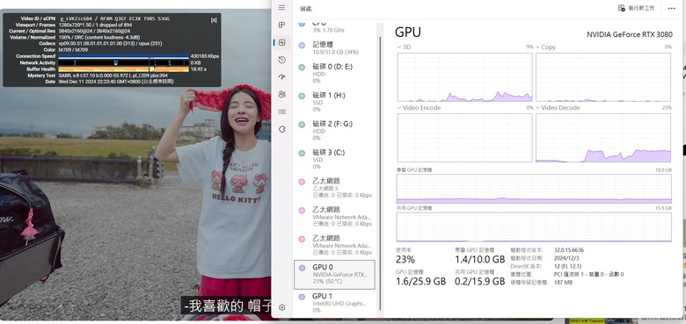Select 記憶體 memory in performance list
Screen dimensions: 686x324
click(x=335, y=48)
